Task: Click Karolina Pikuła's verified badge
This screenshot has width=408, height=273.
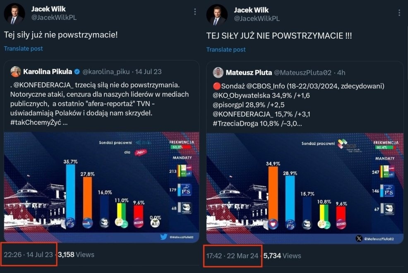Action: 77,72
